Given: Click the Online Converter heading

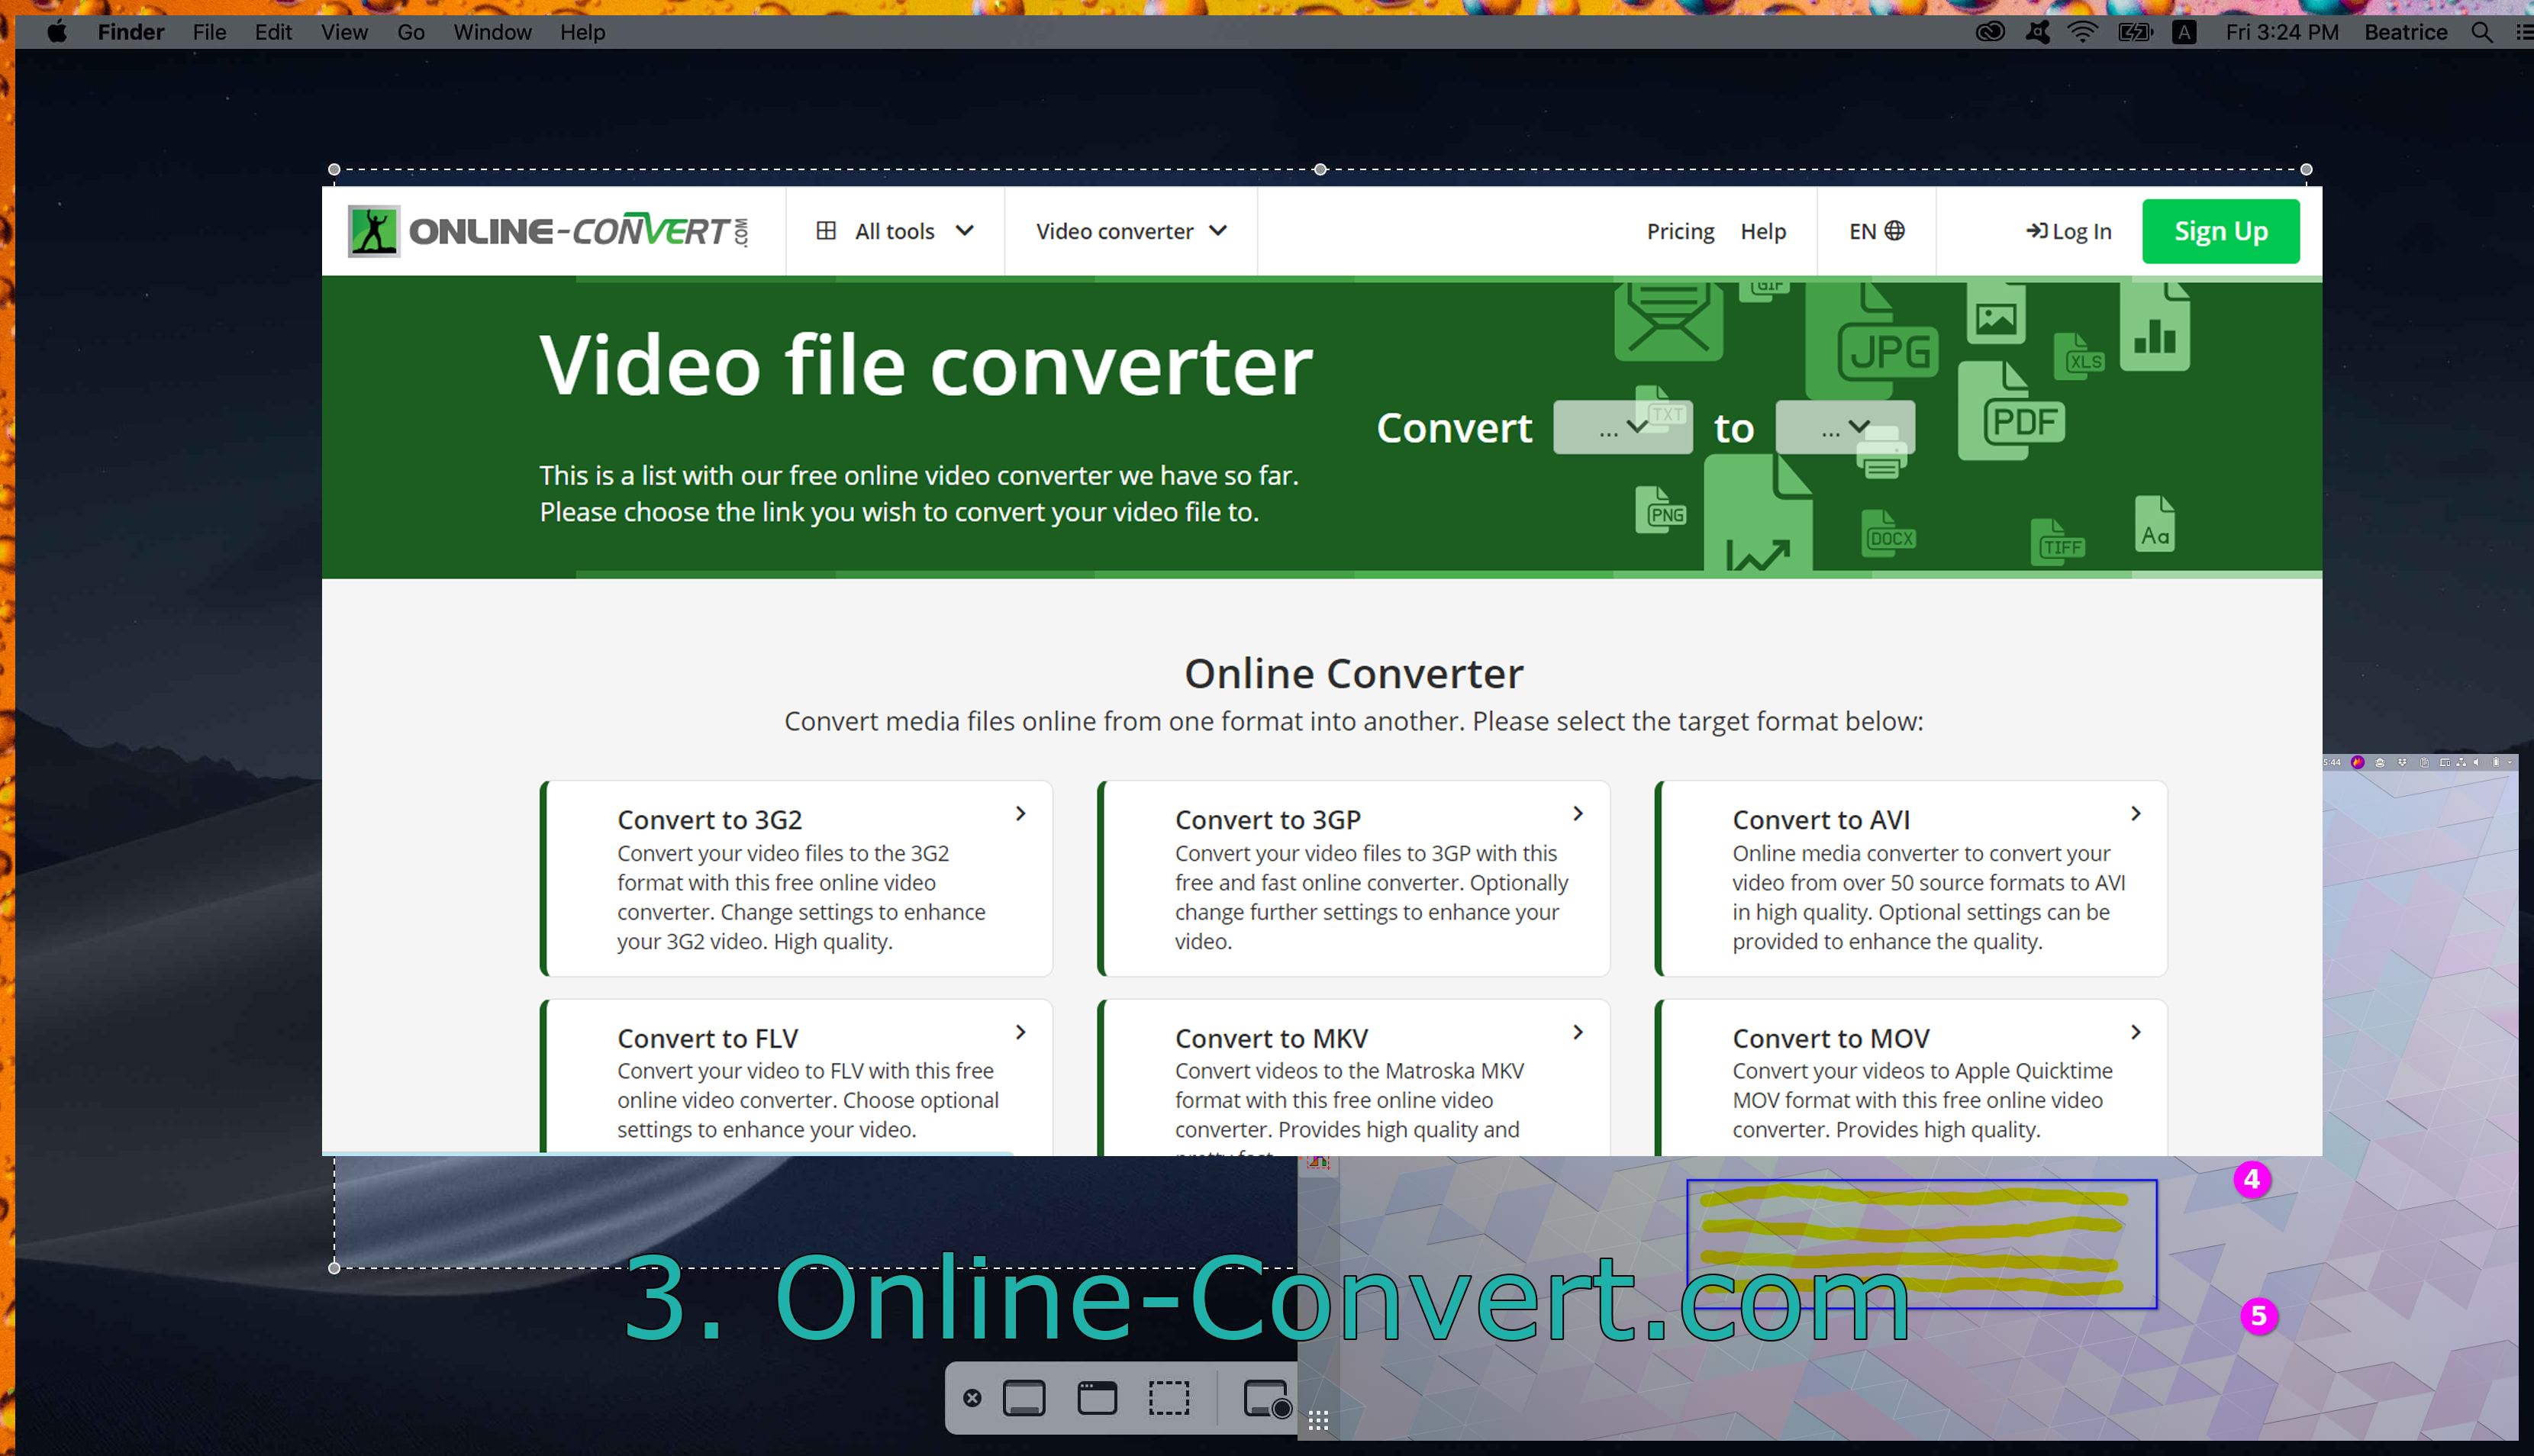Looking at the screenshot, I should (x=1353, y=673).
